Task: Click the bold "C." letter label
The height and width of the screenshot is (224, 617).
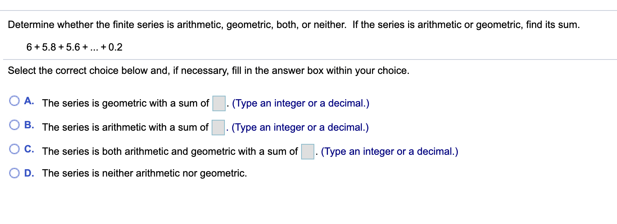Action: (x=29, y=149)
